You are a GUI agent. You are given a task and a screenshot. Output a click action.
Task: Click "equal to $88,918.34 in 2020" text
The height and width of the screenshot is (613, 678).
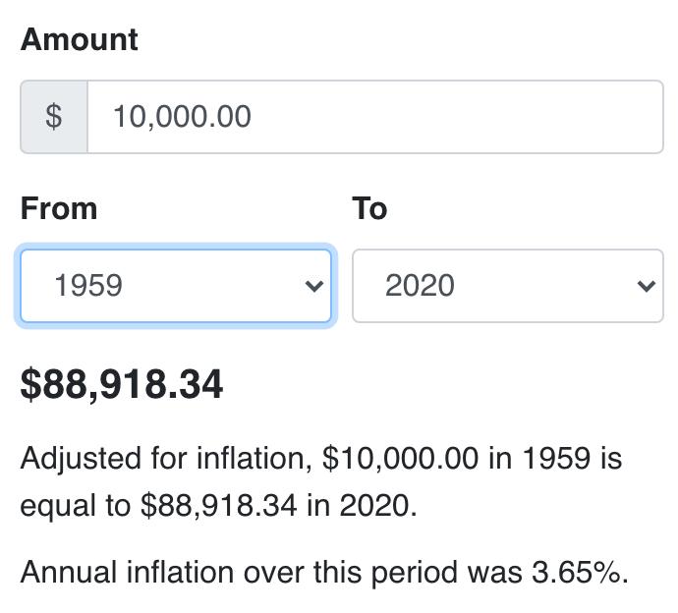(218, 506)
